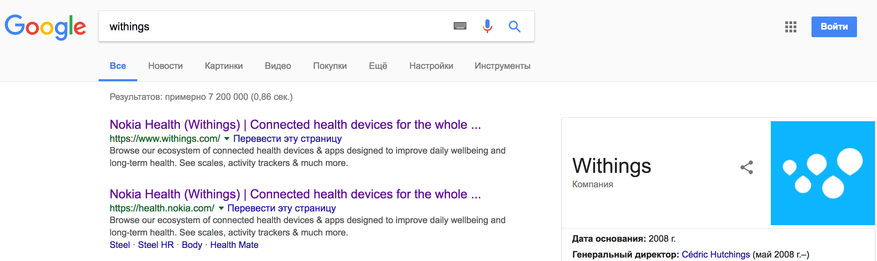Open the Google apps grid icon

coord(791,27)
